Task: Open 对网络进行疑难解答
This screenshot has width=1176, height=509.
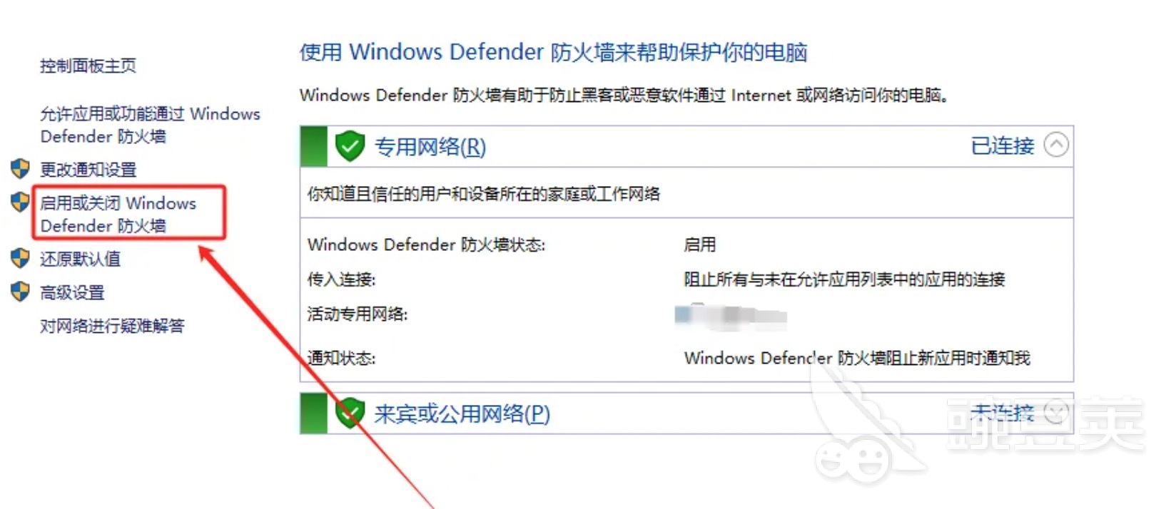Action: [x=112, y=326]
